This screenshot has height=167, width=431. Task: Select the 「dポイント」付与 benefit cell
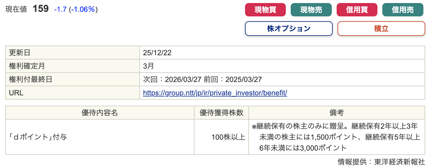click(x=38, y=137)
